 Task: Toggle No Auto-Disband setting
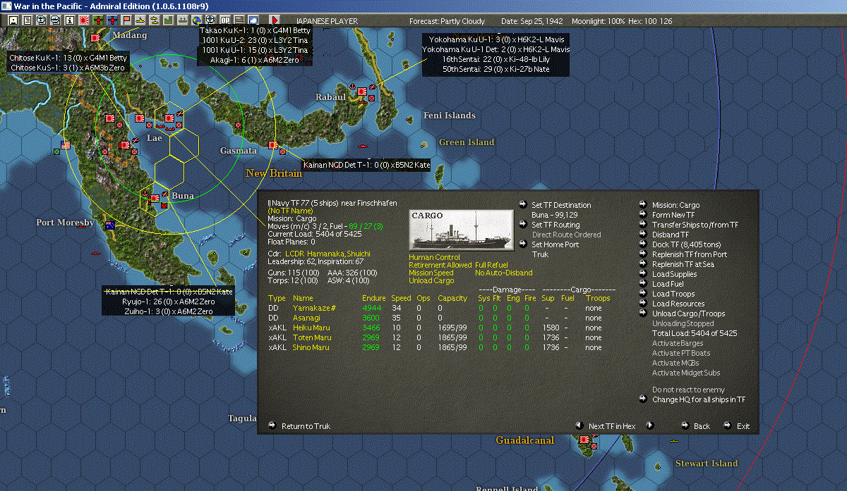click(503, 273)
